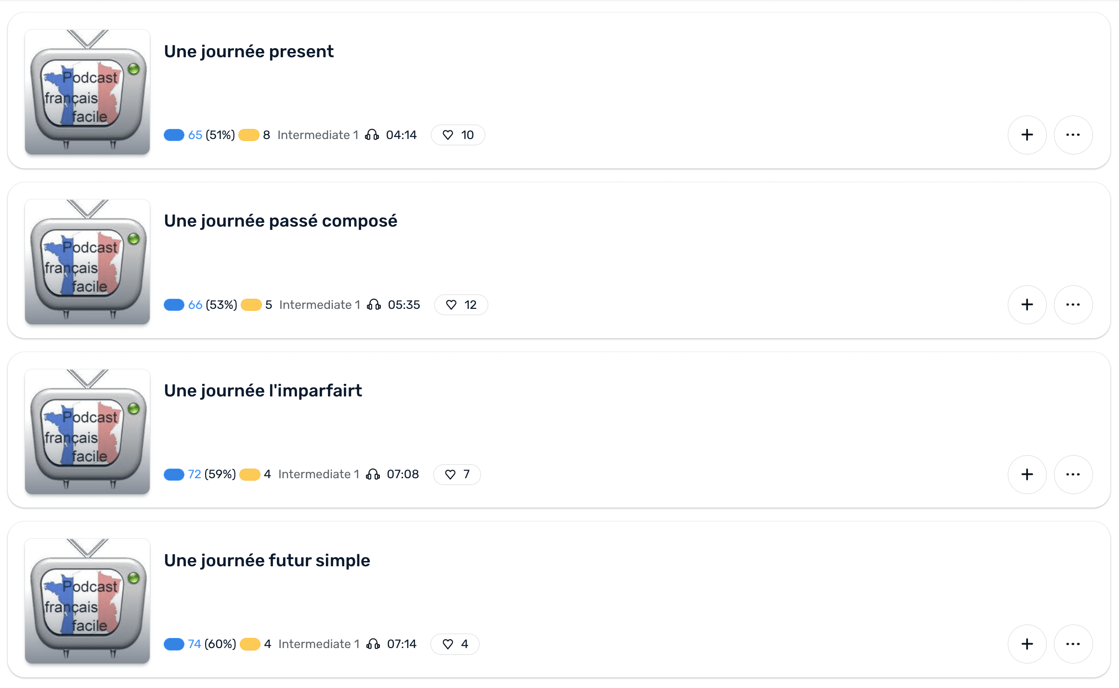Add Une journée passé composé with plus icon
The image size is (1119, 688).
pyautogui.click(x=1027, y=305)
